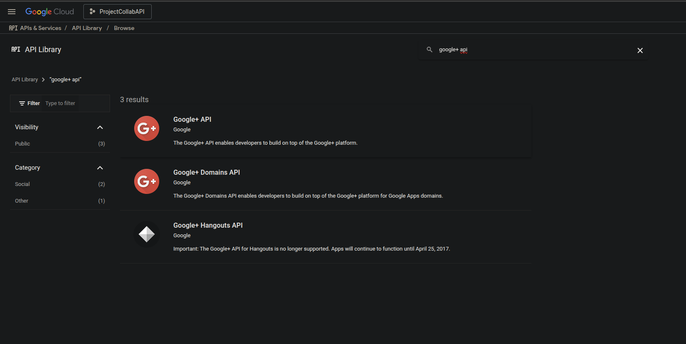This screenshot has height=344, width=686.
Task: Open the Google+ Hangouts API result
Action: (208, 226)
